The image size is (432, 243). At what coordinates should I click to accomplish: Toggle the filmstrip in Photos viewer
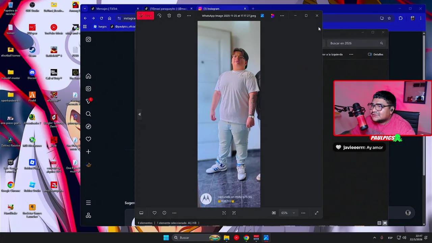(141, 213)
